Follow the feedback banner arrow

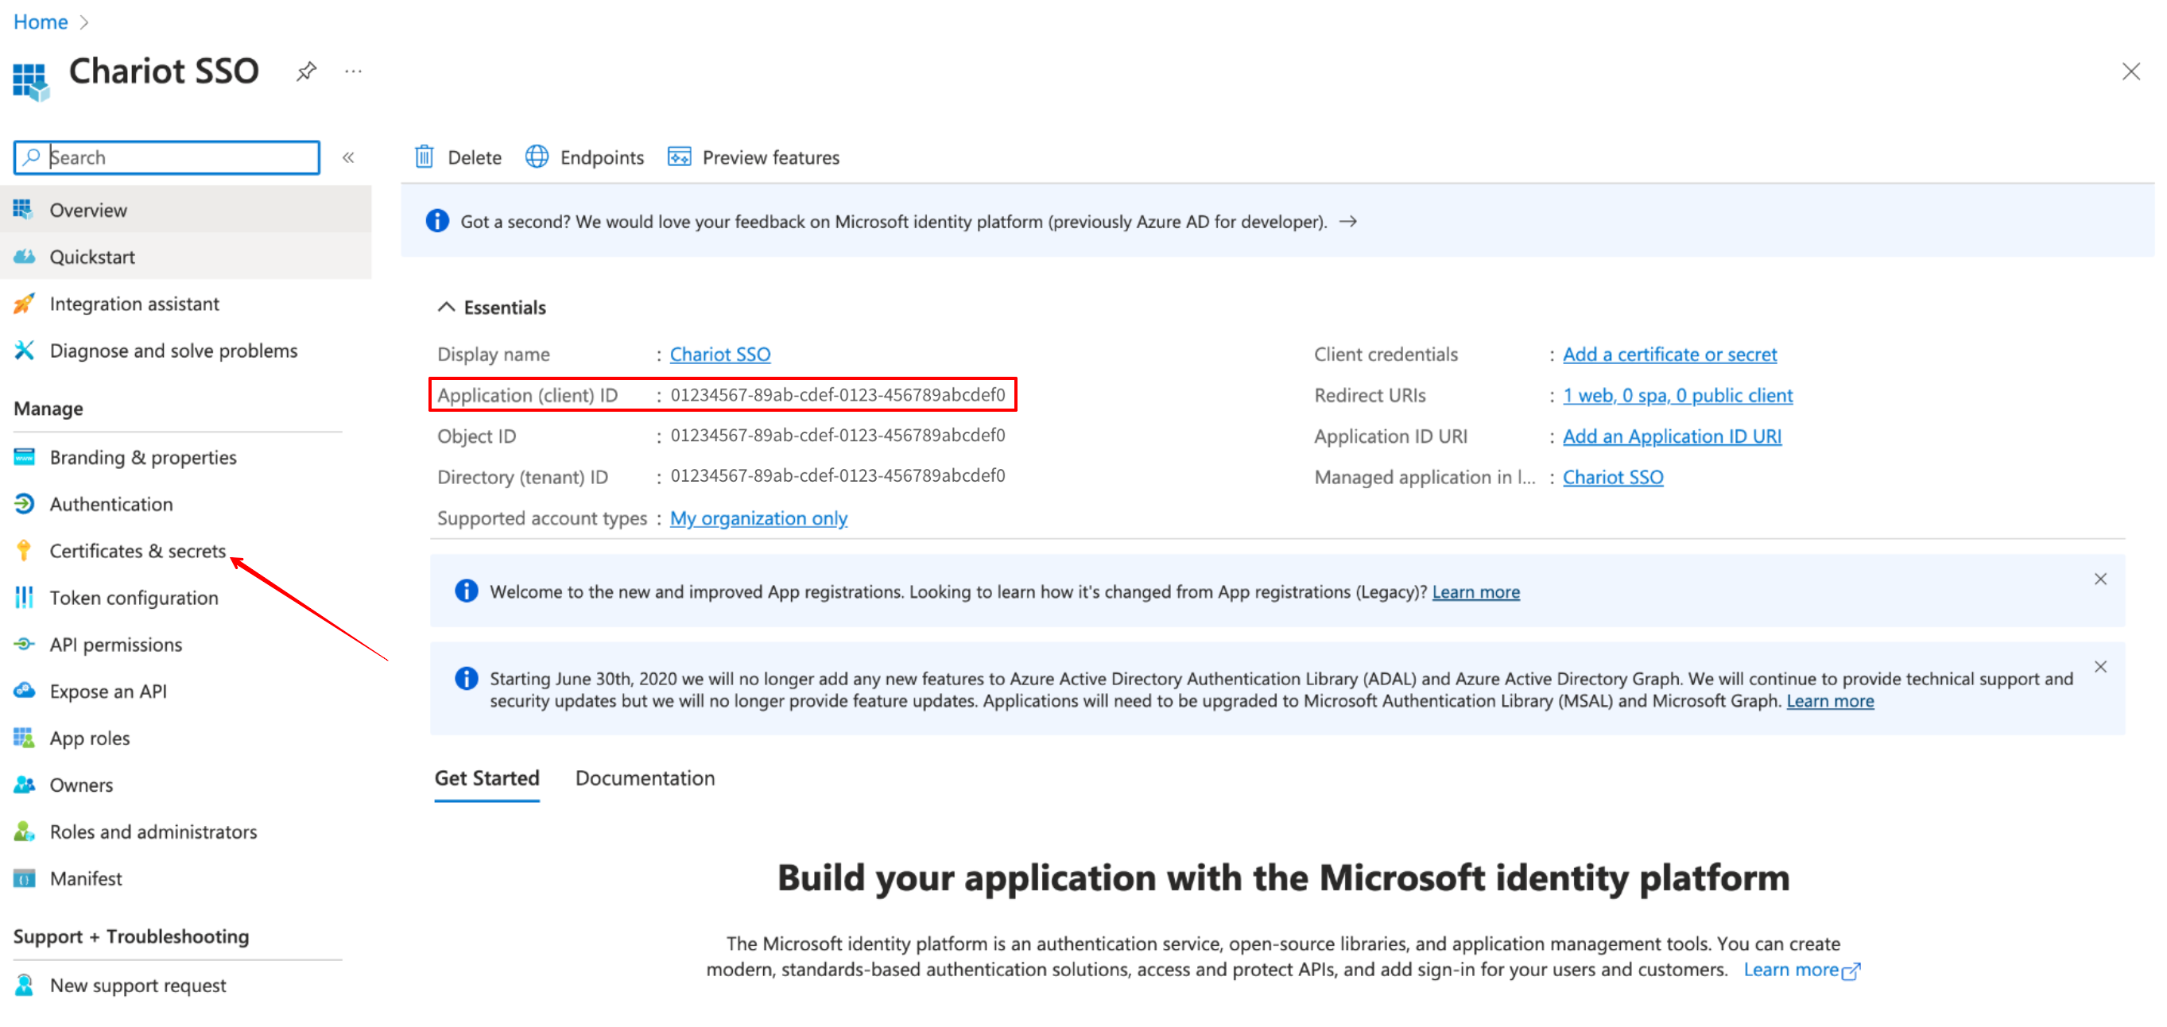coord(1347,221)
